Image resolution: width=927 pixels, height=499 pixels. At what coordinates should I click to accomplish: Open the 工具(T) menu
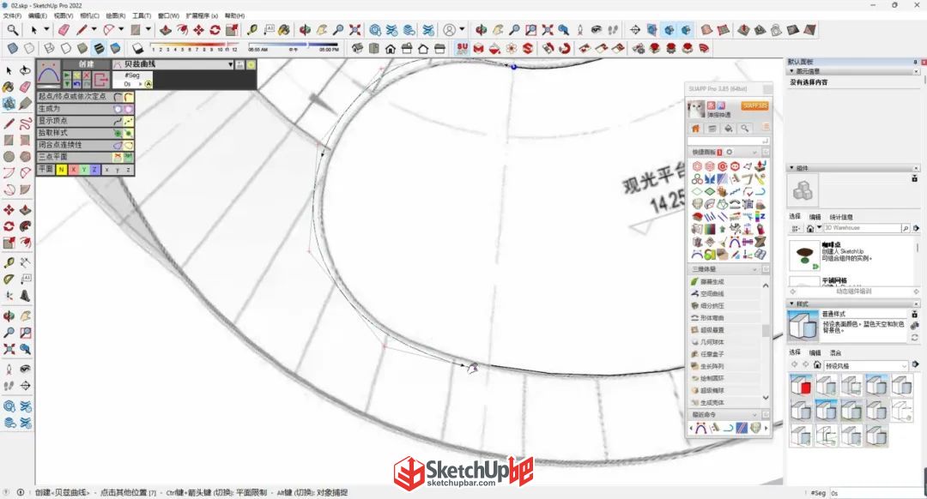(142, 16)
